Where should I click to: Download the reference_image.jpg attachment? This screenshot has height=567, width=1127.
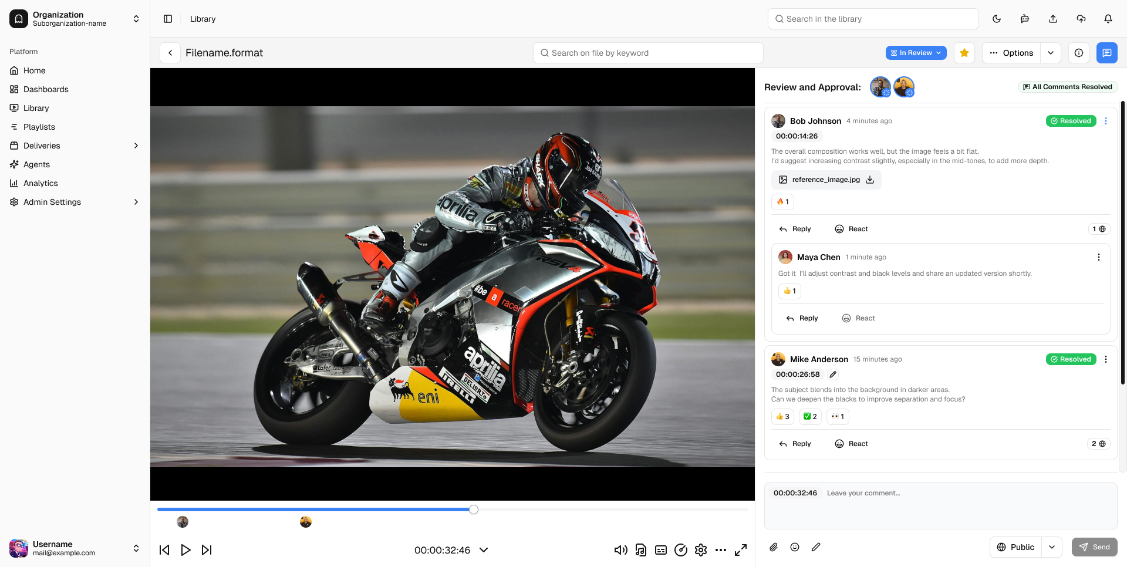pos(870,180)
